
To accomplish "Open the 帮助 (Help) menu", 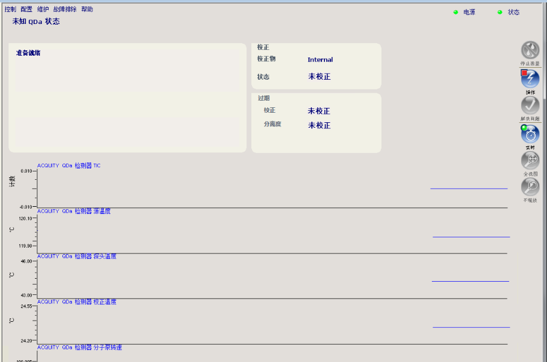I will [x=87, y=10].
